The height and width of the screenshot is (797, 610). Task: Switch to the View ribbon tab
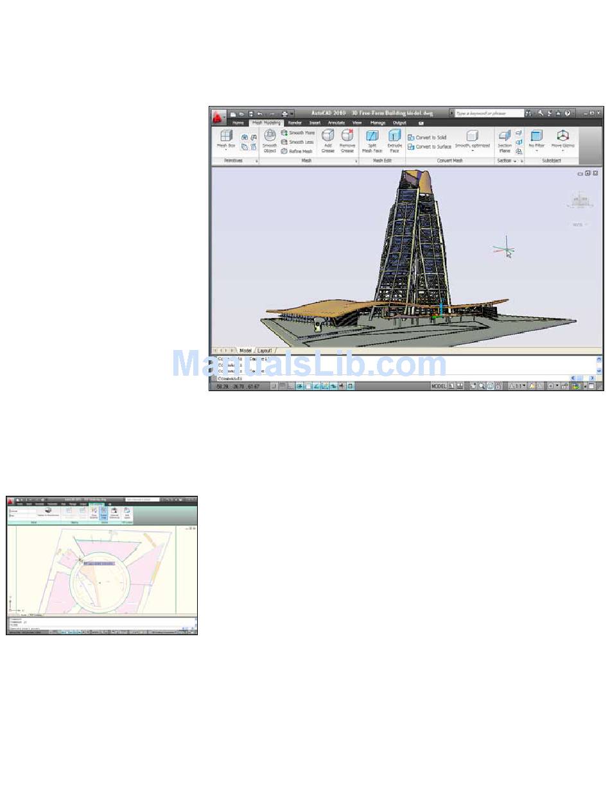click(357, 122)
